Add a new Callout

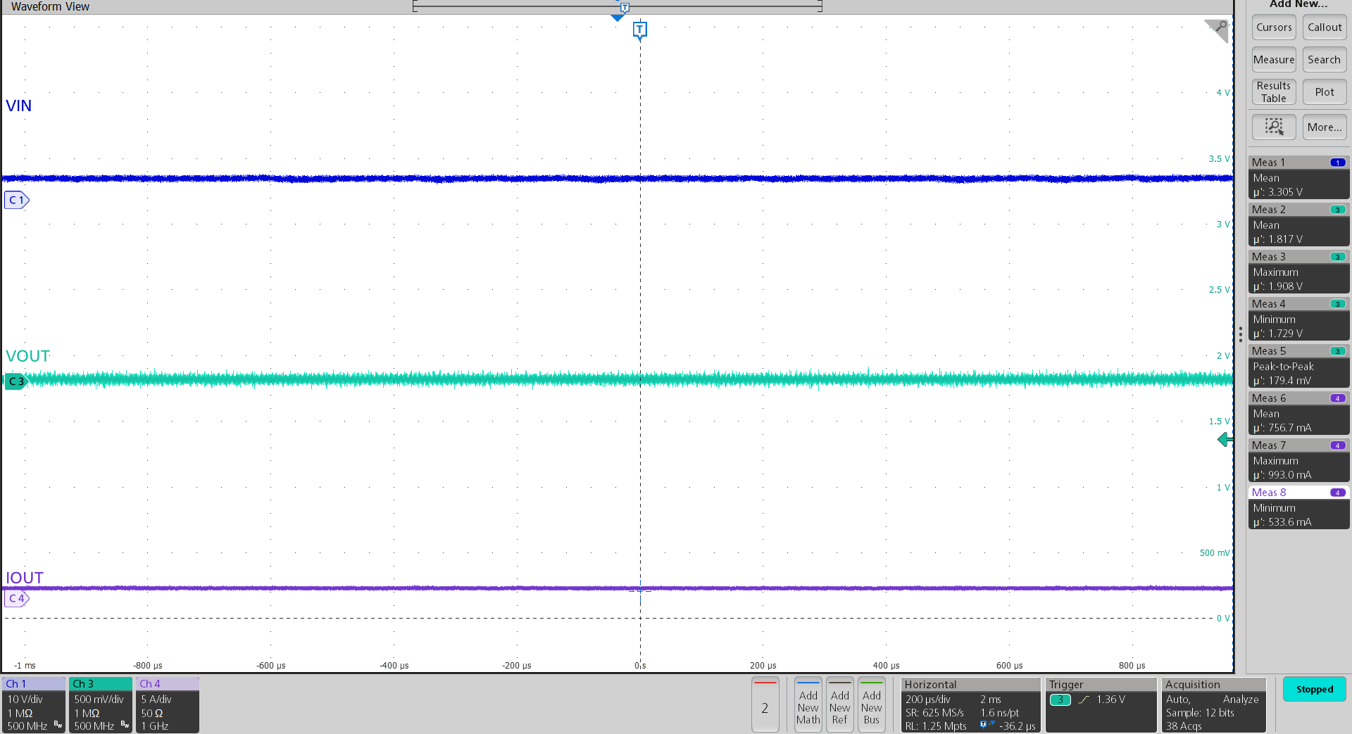coord(1325,27)
